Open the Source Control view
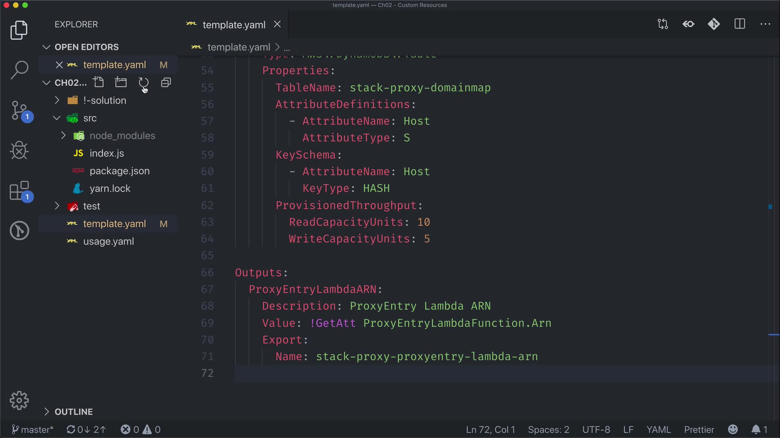 click(x=19, y=110)
